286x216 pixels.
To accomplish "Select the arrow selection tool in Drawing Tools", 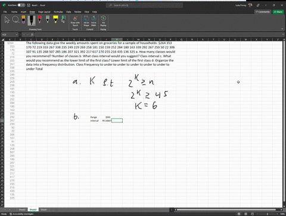I will click(x=7, y=20).
